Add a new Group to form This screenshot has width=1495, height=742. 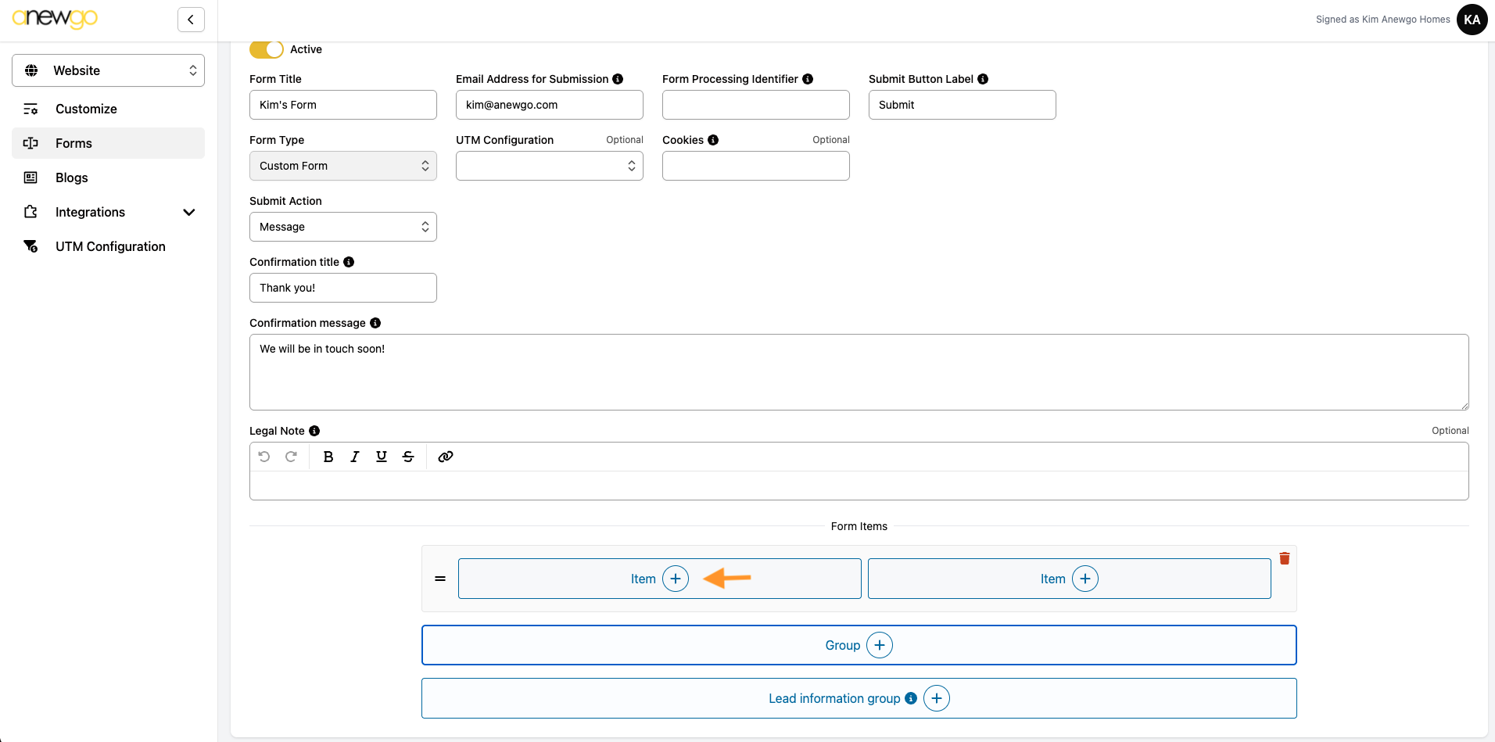tap(879, 645)
